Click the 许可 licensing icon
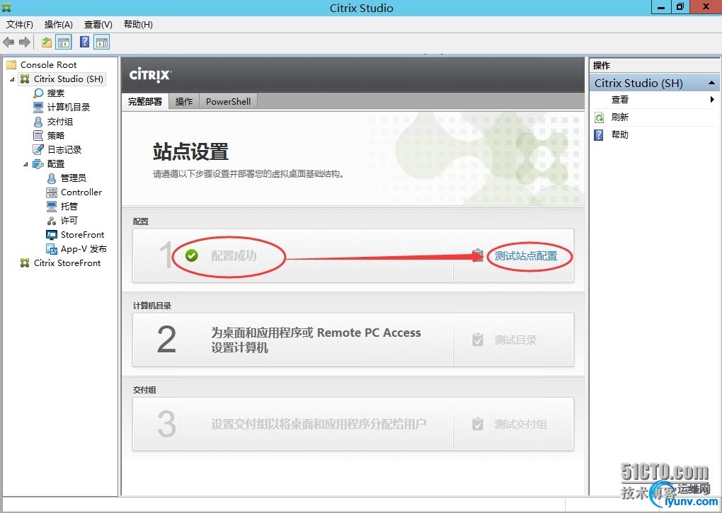The height and width of the screenshot is (513, 722). pyautogui.click(x=52, y=220)
